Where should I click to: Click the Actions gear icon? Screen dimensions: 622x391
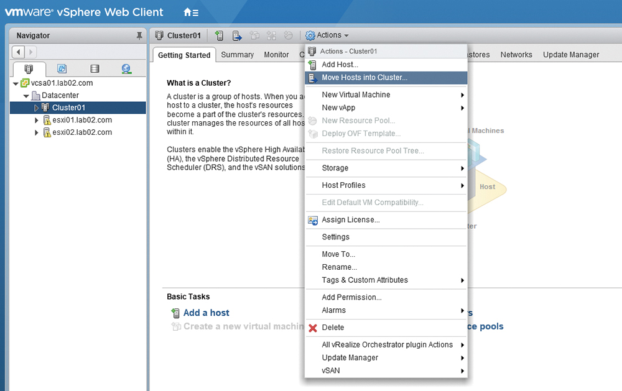click(x=310, y=35)
